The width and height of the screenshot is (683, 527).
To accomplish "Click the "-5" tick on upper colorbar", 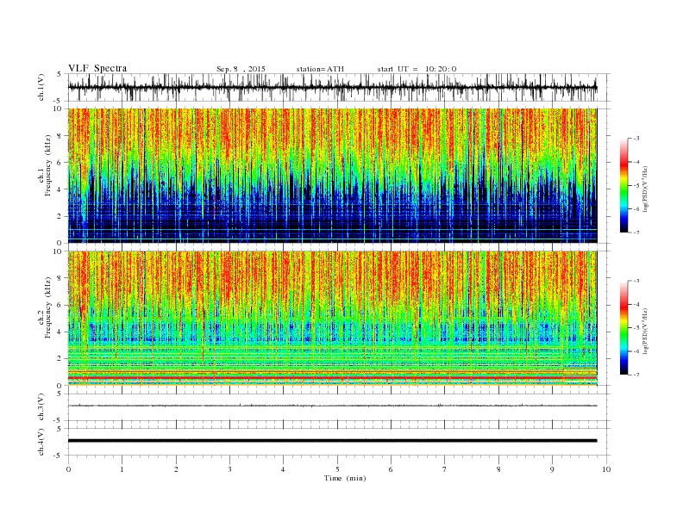I will pyautogui.click(x=636, y=185).
